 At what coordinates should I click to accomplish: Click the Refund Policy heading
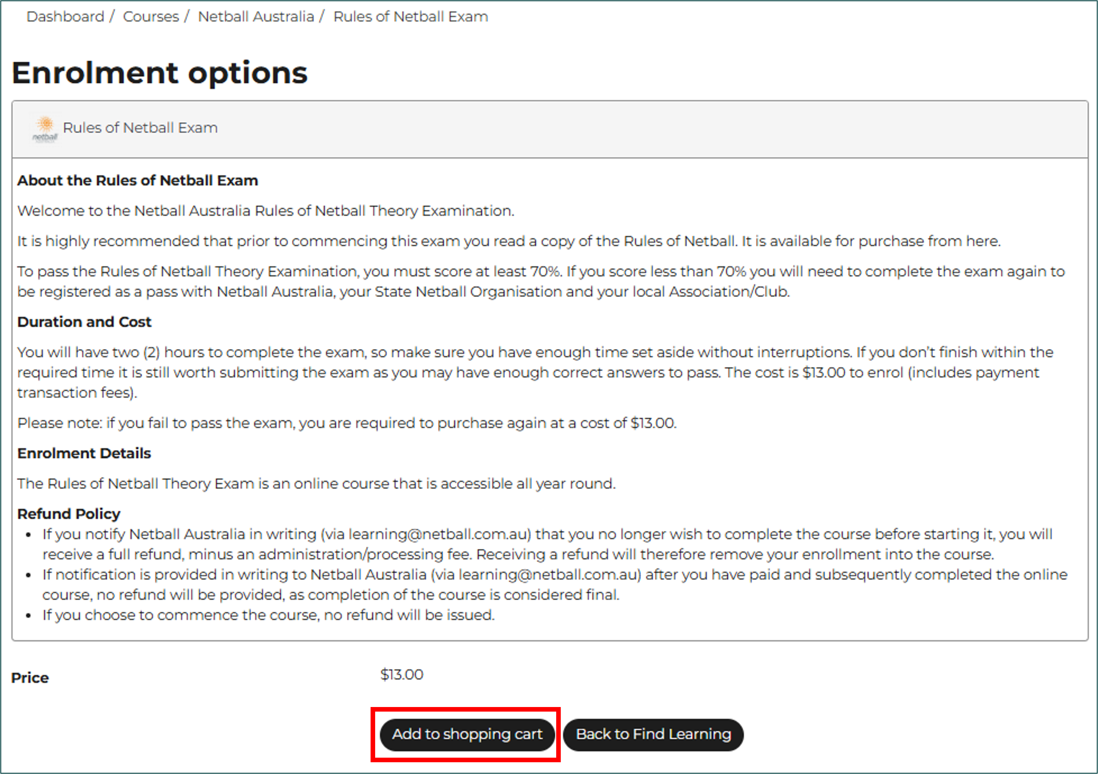pos(69,514)
